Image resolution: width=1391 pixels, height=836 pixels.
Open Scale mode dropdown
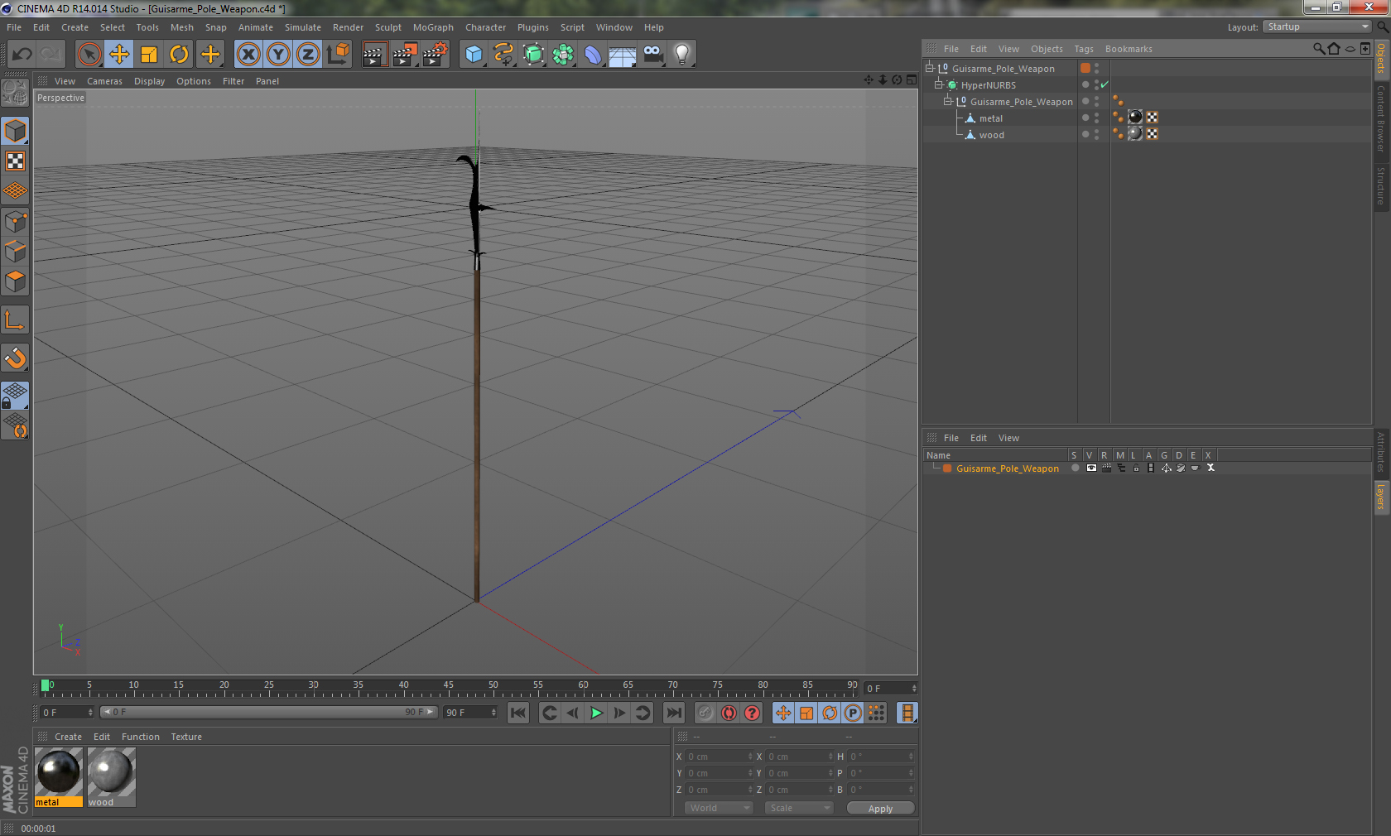coord(798,808)
